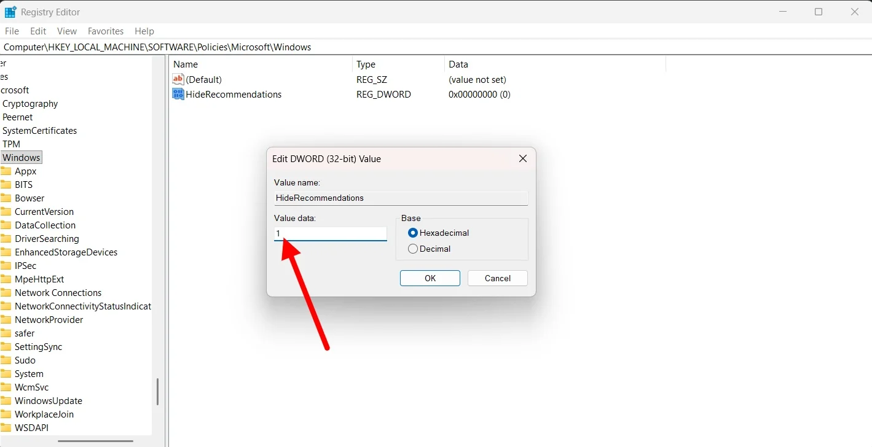The height and width of the screenshot is (447, 872).
Task: Select the Hexadecimal base option
Action: click(x=413, y=233)
